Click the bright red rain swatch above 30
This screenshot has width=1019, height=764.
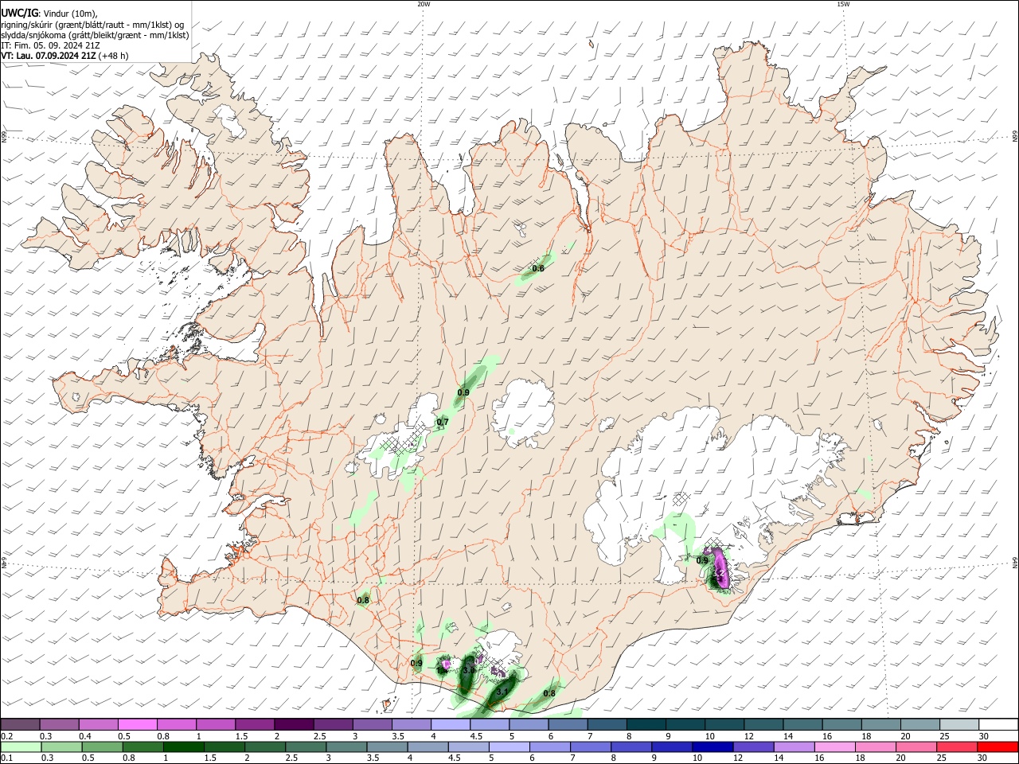tap(996, 746)
